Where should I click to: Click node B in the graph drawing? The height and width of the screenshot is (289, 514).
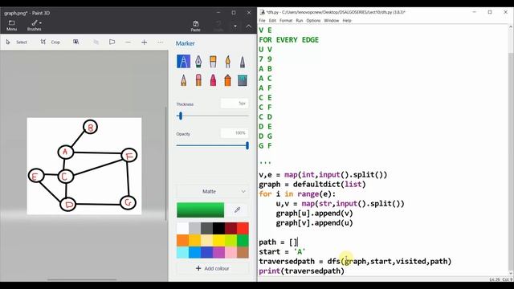tap(90, 127)
